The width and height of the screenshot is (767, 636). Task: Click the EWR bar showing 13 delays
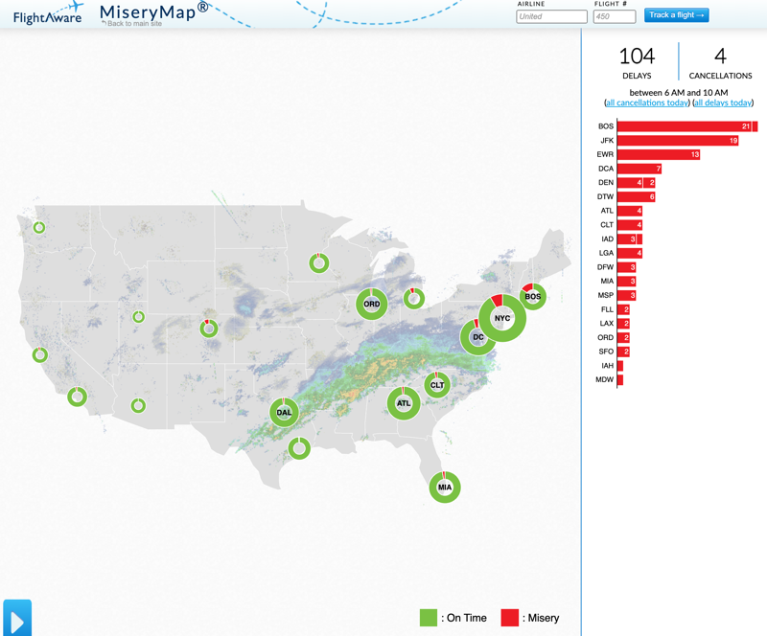click(x=659, y=155)
